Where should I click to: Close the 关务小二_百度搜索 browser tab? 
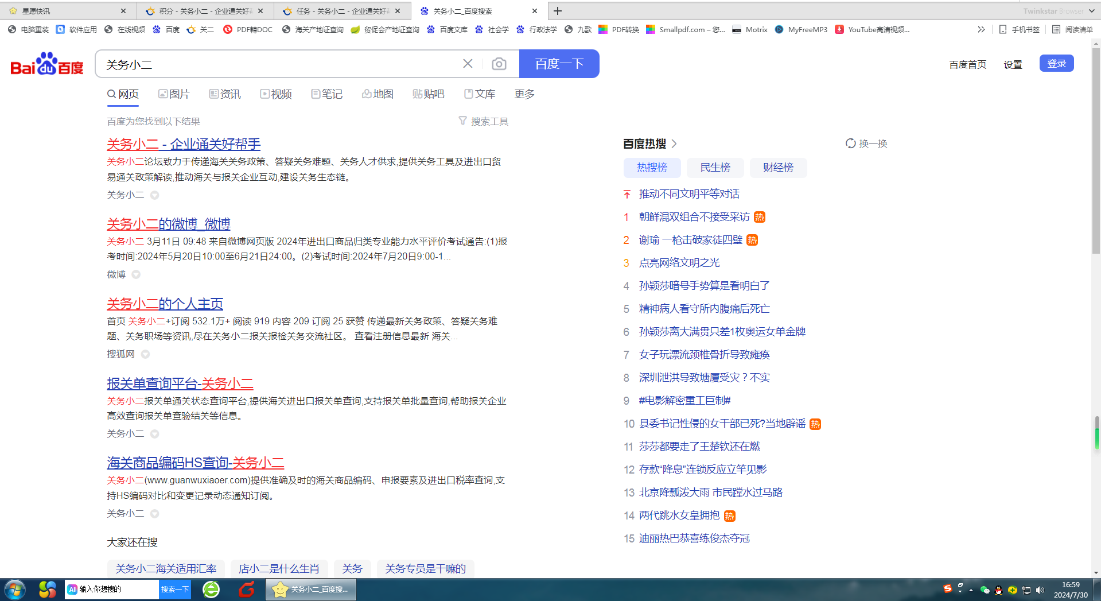[535, 11]
